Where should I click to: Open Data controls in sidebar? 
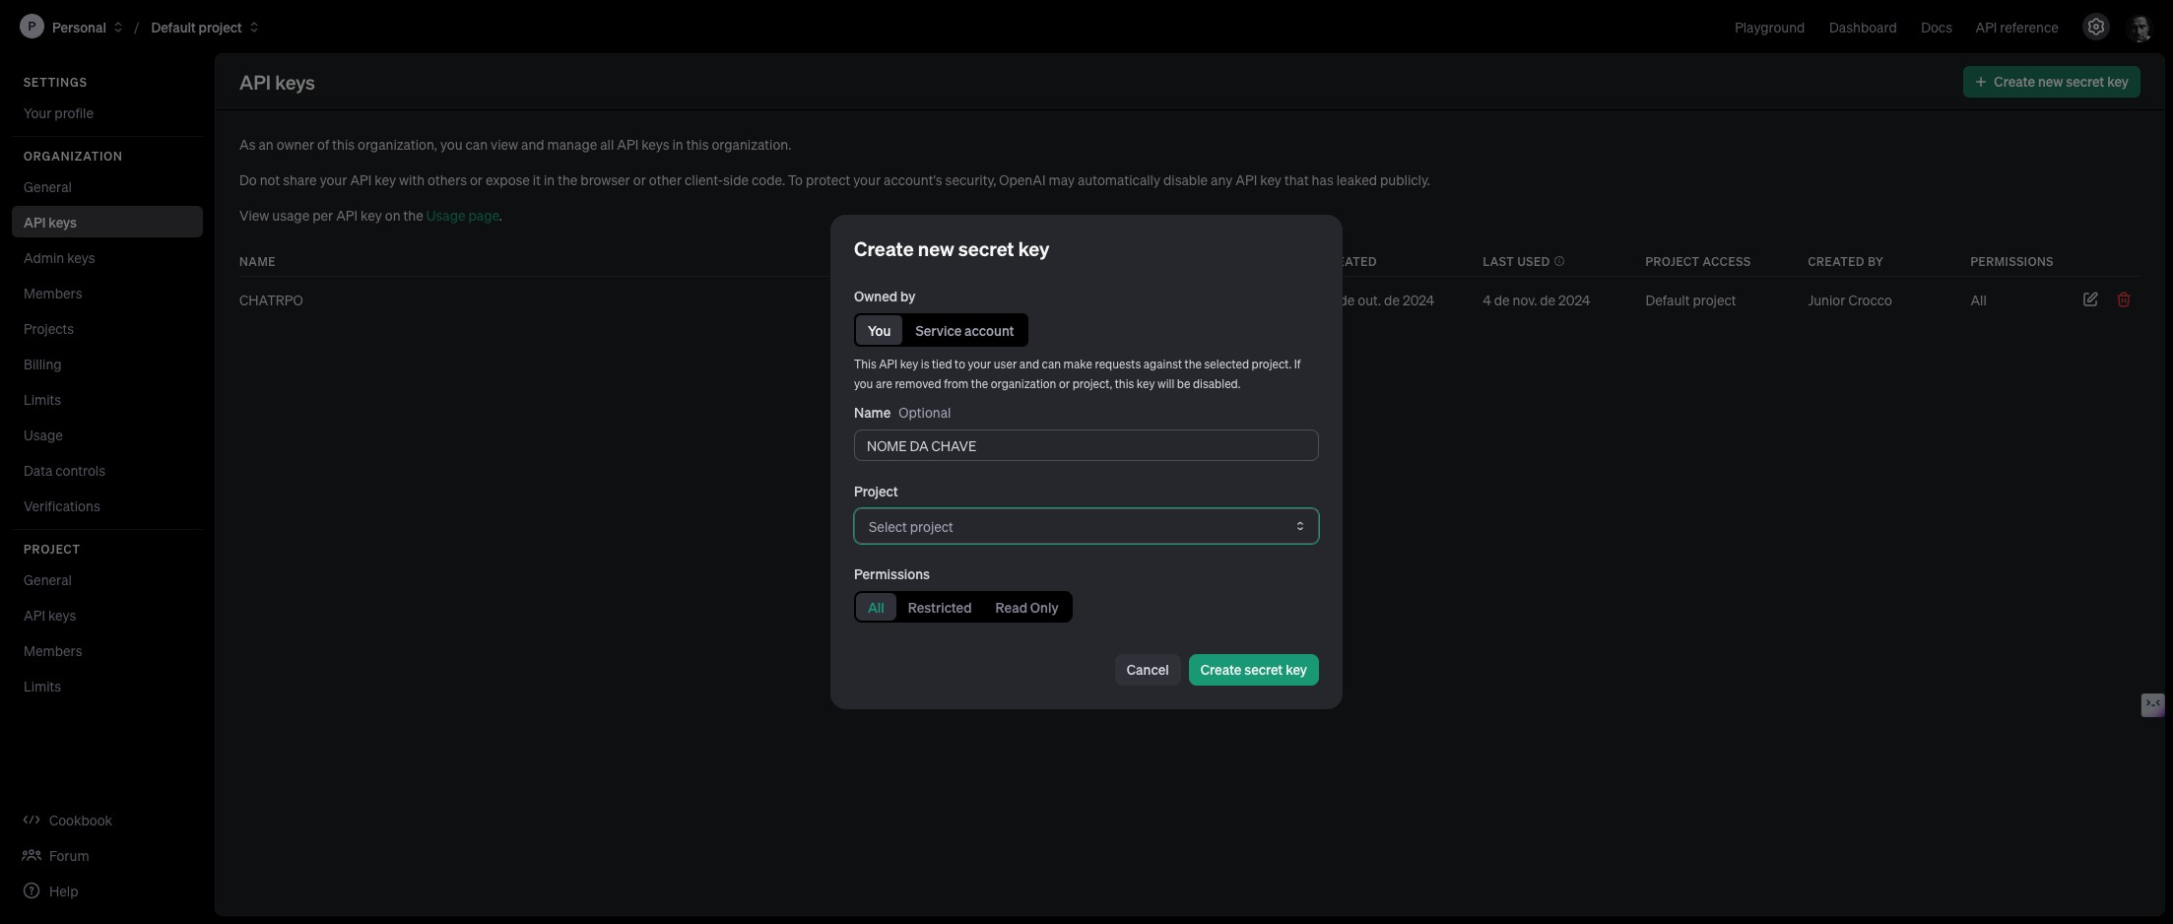click(107, 471)
